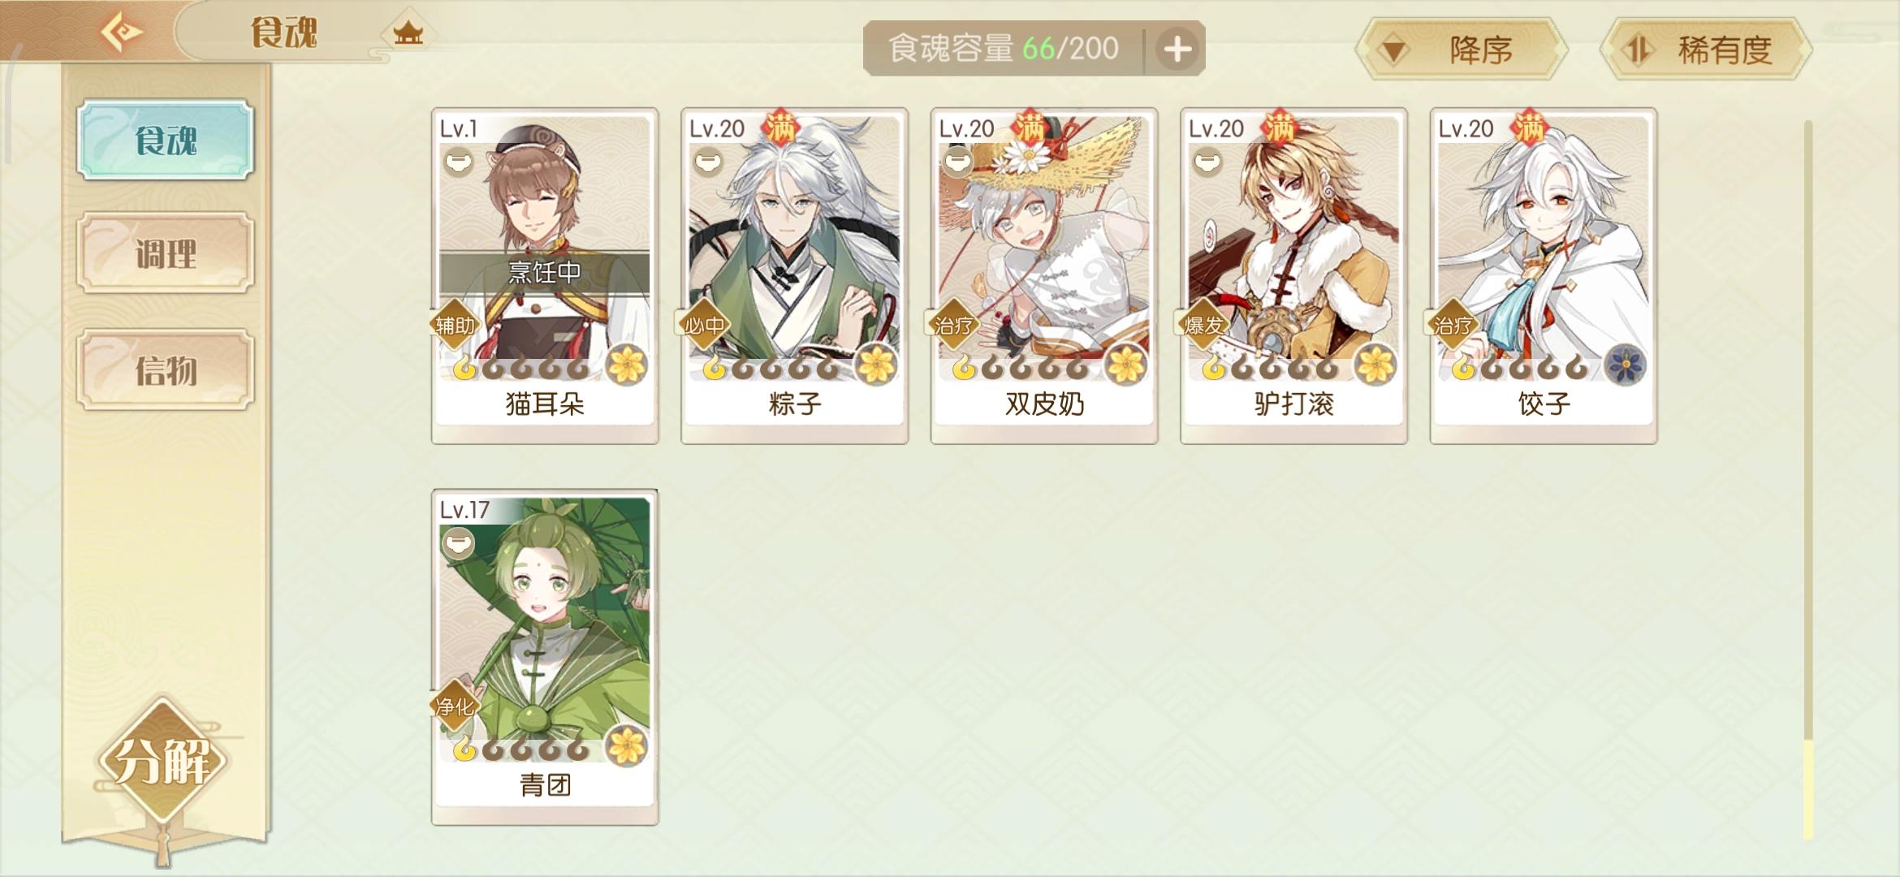Click the 净化 role badge on 青团
Viewport: 1900px width, 877px height.
point(455,706)
